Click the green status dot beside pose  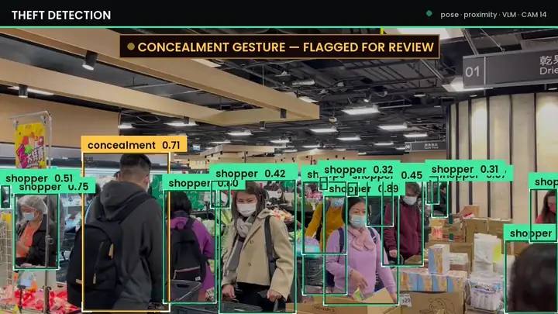pyautogui.click(x=429, y=13)
